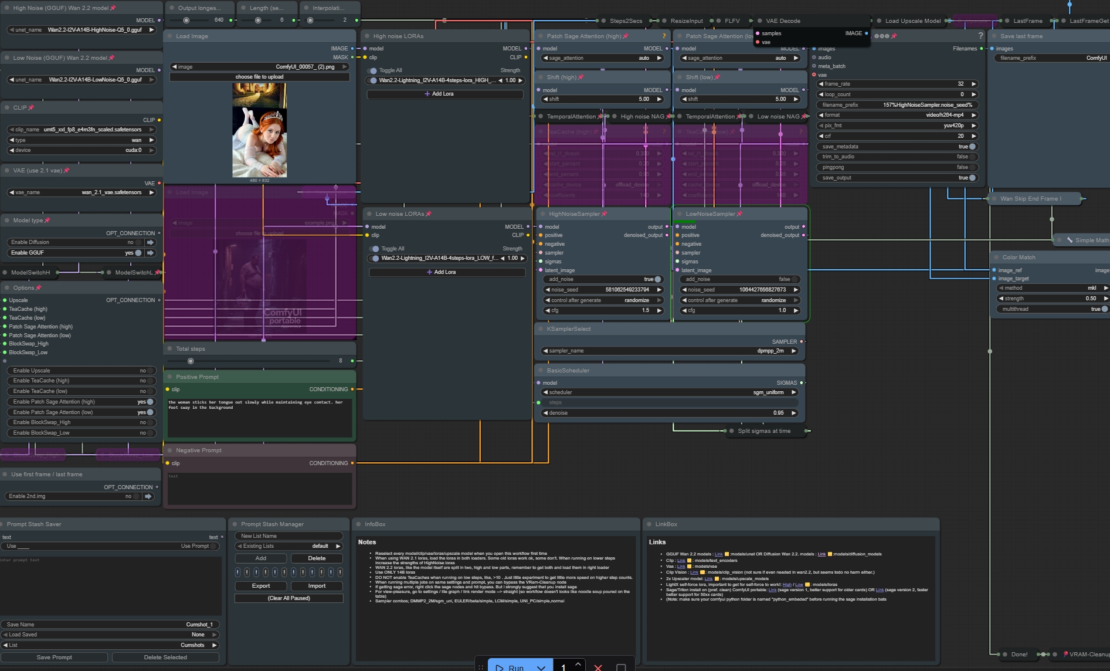Toggle Enable Upscale option
The image size is (1110, 671).
coord(150,371)
